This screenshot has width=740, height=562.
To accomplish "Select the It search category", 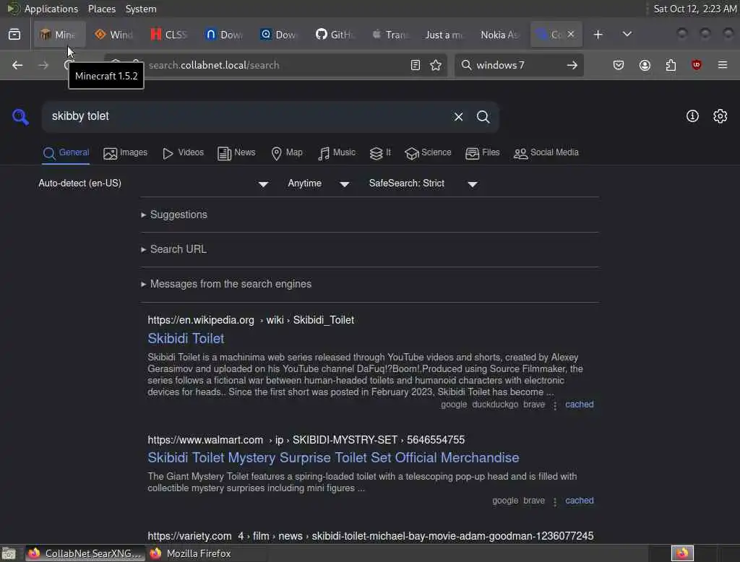I will [x=380, y=153].
